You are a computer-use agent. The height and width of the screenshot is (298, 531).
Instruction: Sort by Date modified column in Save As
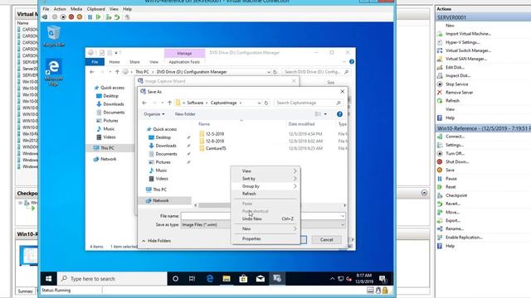pyautogui.click(x=301, y=124)
